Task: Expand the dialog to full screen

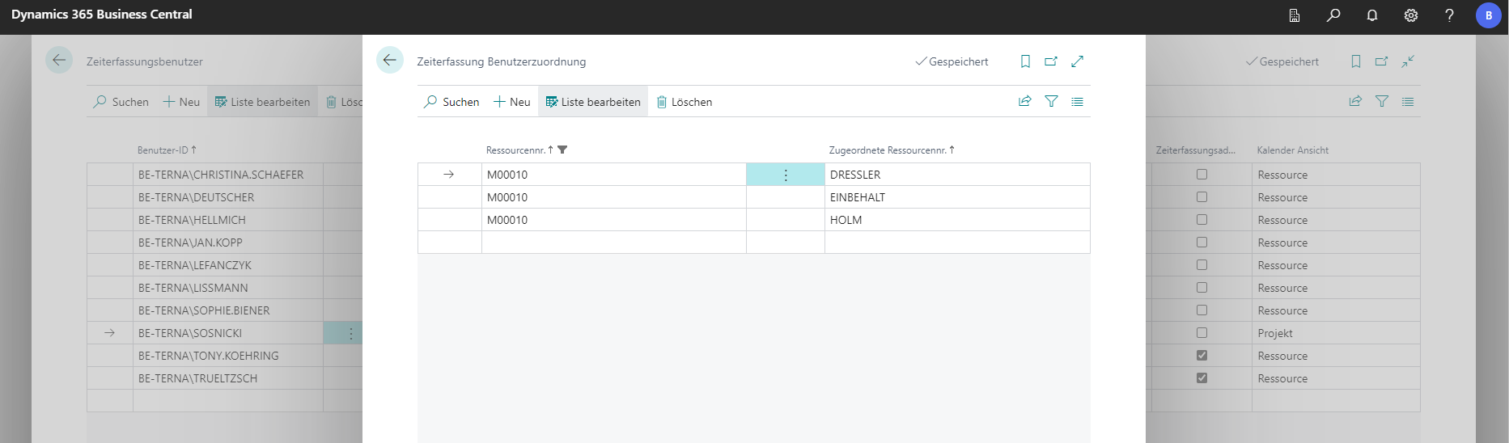Action: coord(1077,61)
